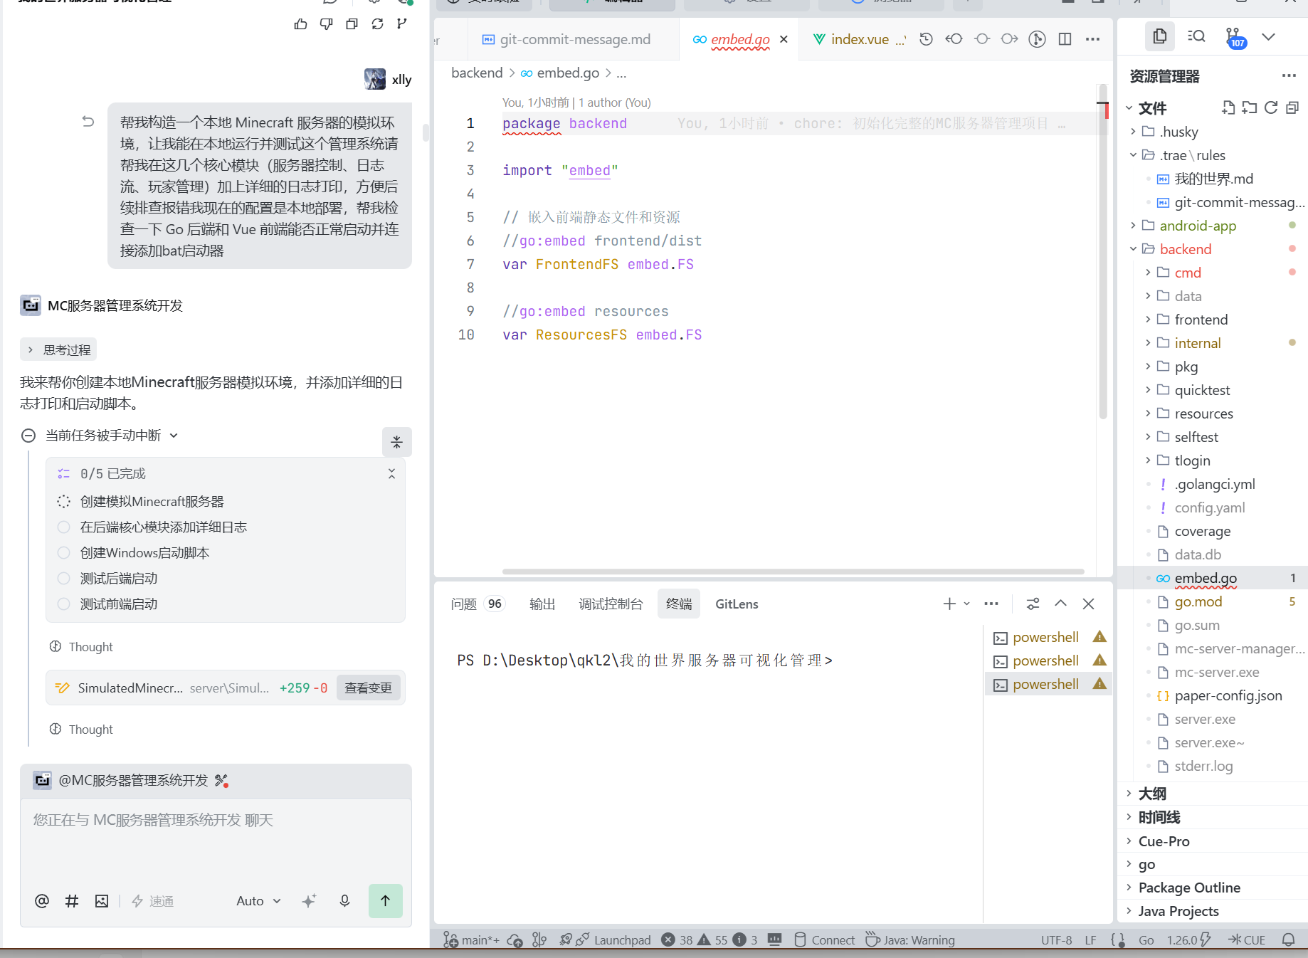Refresh the file explorer
The height and width of the screenshot is (958, 1308).
pos(1271,107)
